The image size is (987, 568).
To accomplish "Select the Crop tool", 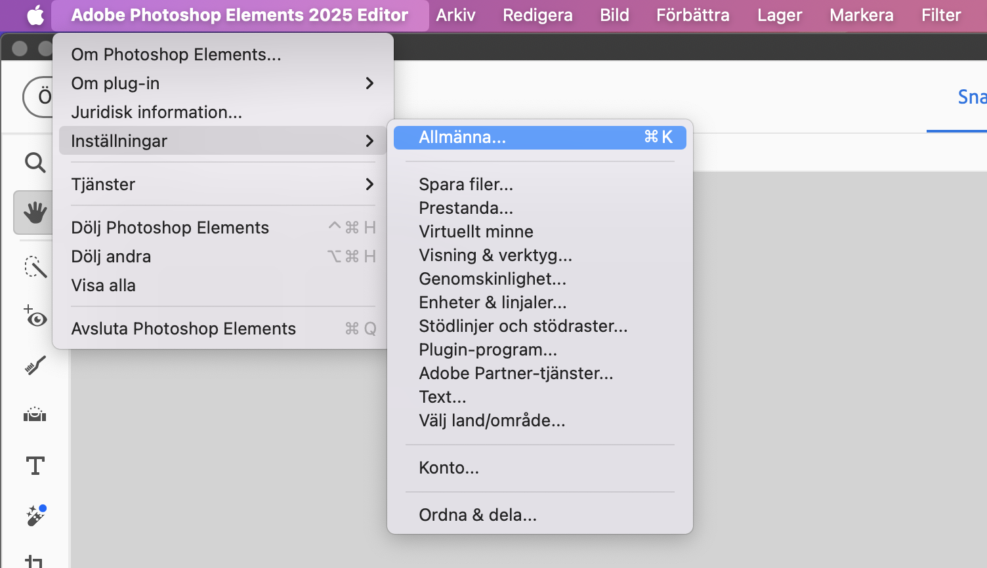I will pyautogui.click(x=35, y=561).
